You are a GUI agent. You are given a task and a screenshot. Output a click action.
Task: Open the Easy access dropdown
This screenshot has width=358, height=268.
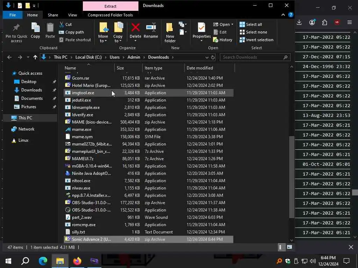point(182,32)
